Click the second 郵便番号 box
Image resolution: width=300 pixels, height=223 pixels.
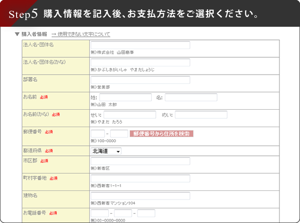[119, 133]
